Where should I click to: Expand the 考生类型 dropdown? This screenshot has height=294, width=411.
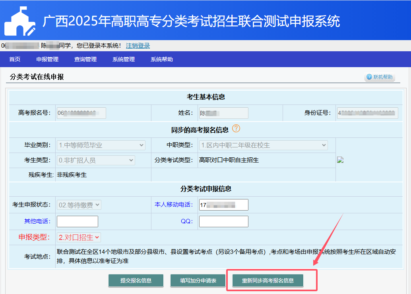click(x=96, y=161)
